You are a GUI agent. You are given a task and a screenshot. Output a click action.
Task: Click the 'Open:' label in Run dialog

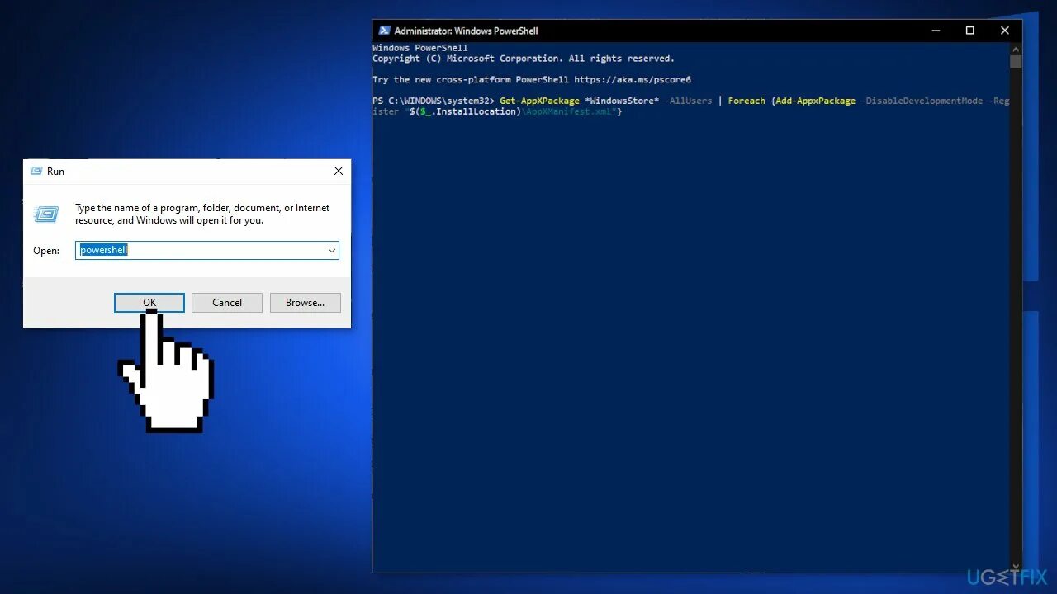[x=46, y=250]
